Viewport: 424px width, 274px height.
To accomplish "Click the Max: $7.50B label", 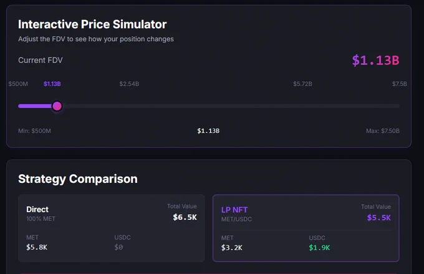I will tap(383, 131).
